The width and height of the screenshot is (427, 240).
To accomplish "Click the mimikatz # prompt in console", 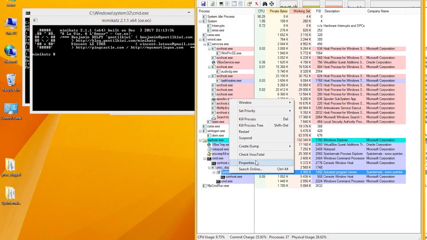I will click(44, 54).
